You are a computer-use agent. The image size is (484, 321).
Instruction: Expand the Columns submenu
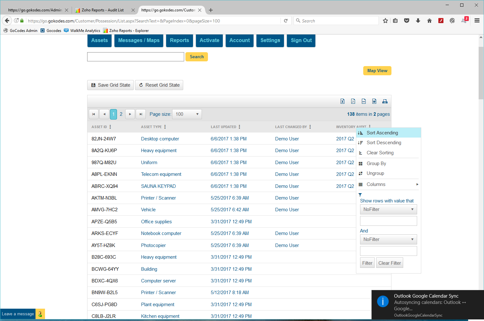(x=389, y=184)
